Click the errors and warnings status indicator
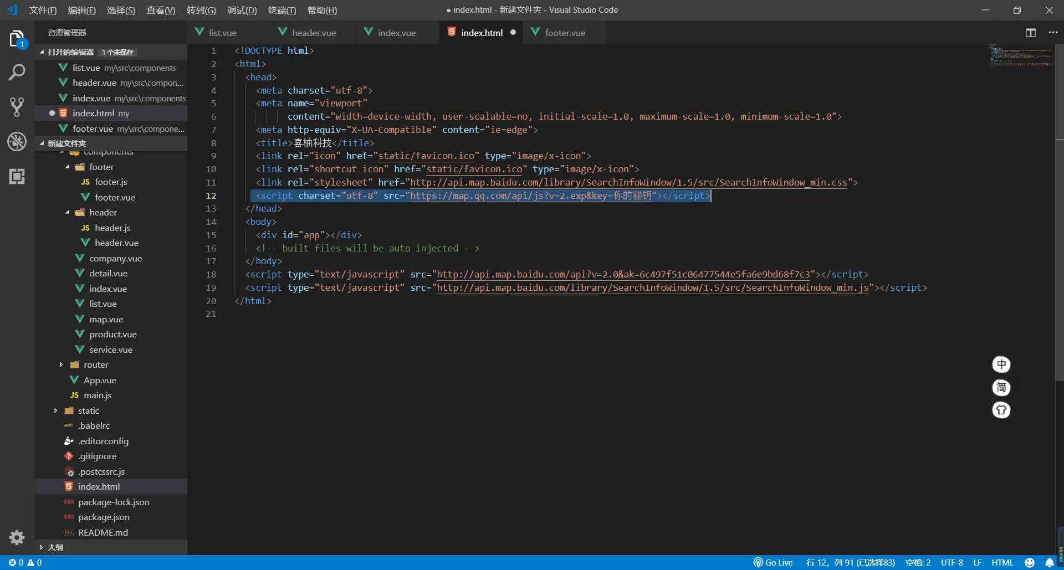This screenshot has width=1064, height=570. (25, 563)
